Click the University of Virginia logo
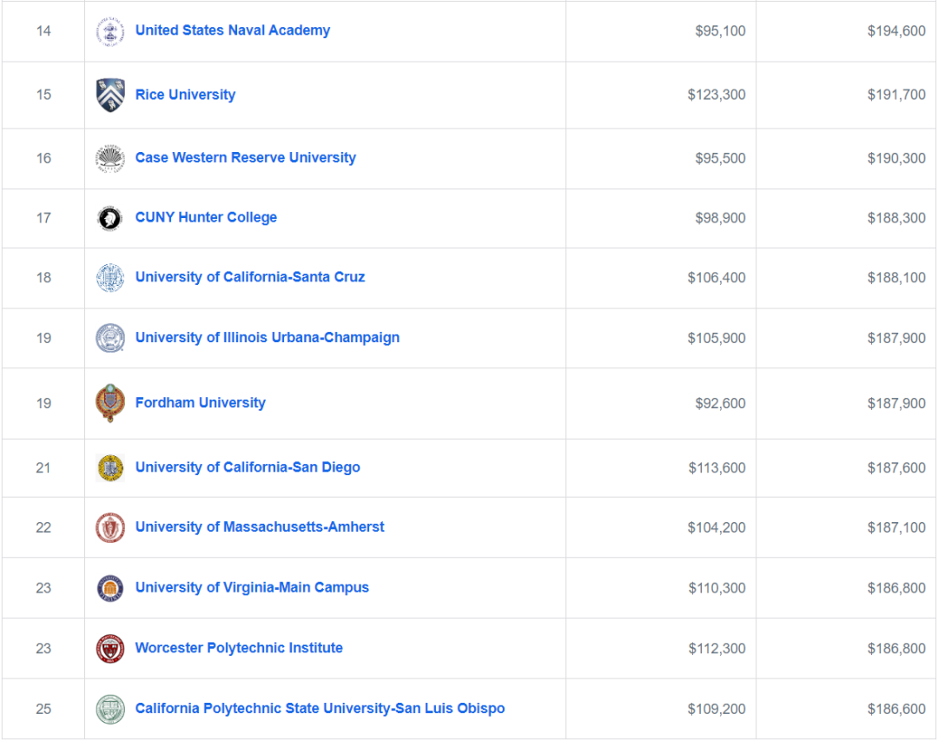The width and height of the screenshot is (938, 741). pos(110,588)
